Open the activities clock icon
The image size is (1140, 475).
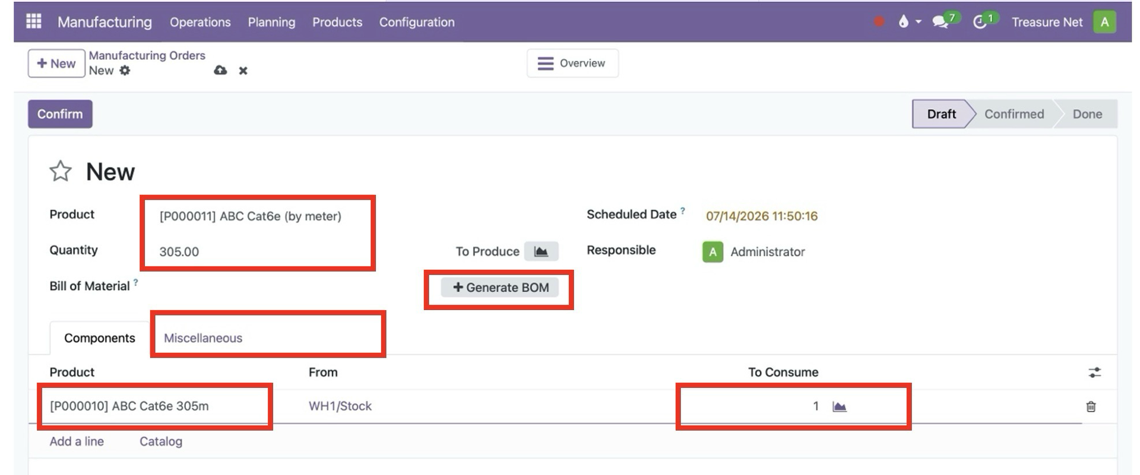pos(980,22)
